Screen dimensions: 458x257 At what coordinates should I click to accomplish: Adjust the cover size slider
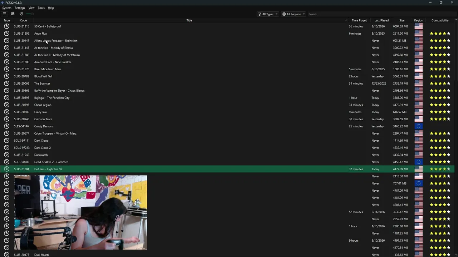(x=29, y=14)
